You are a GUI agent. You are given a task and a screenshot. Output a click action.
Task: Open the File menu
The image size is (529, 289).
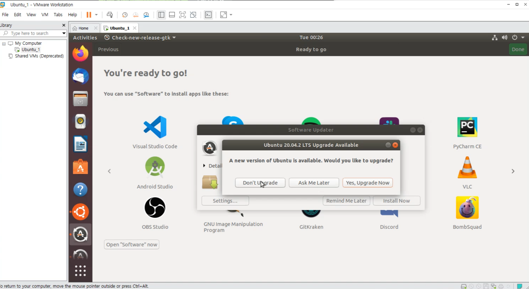coord(5,15)
